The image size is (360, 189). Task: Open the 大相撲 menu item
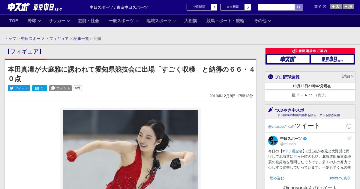(190, 21)
